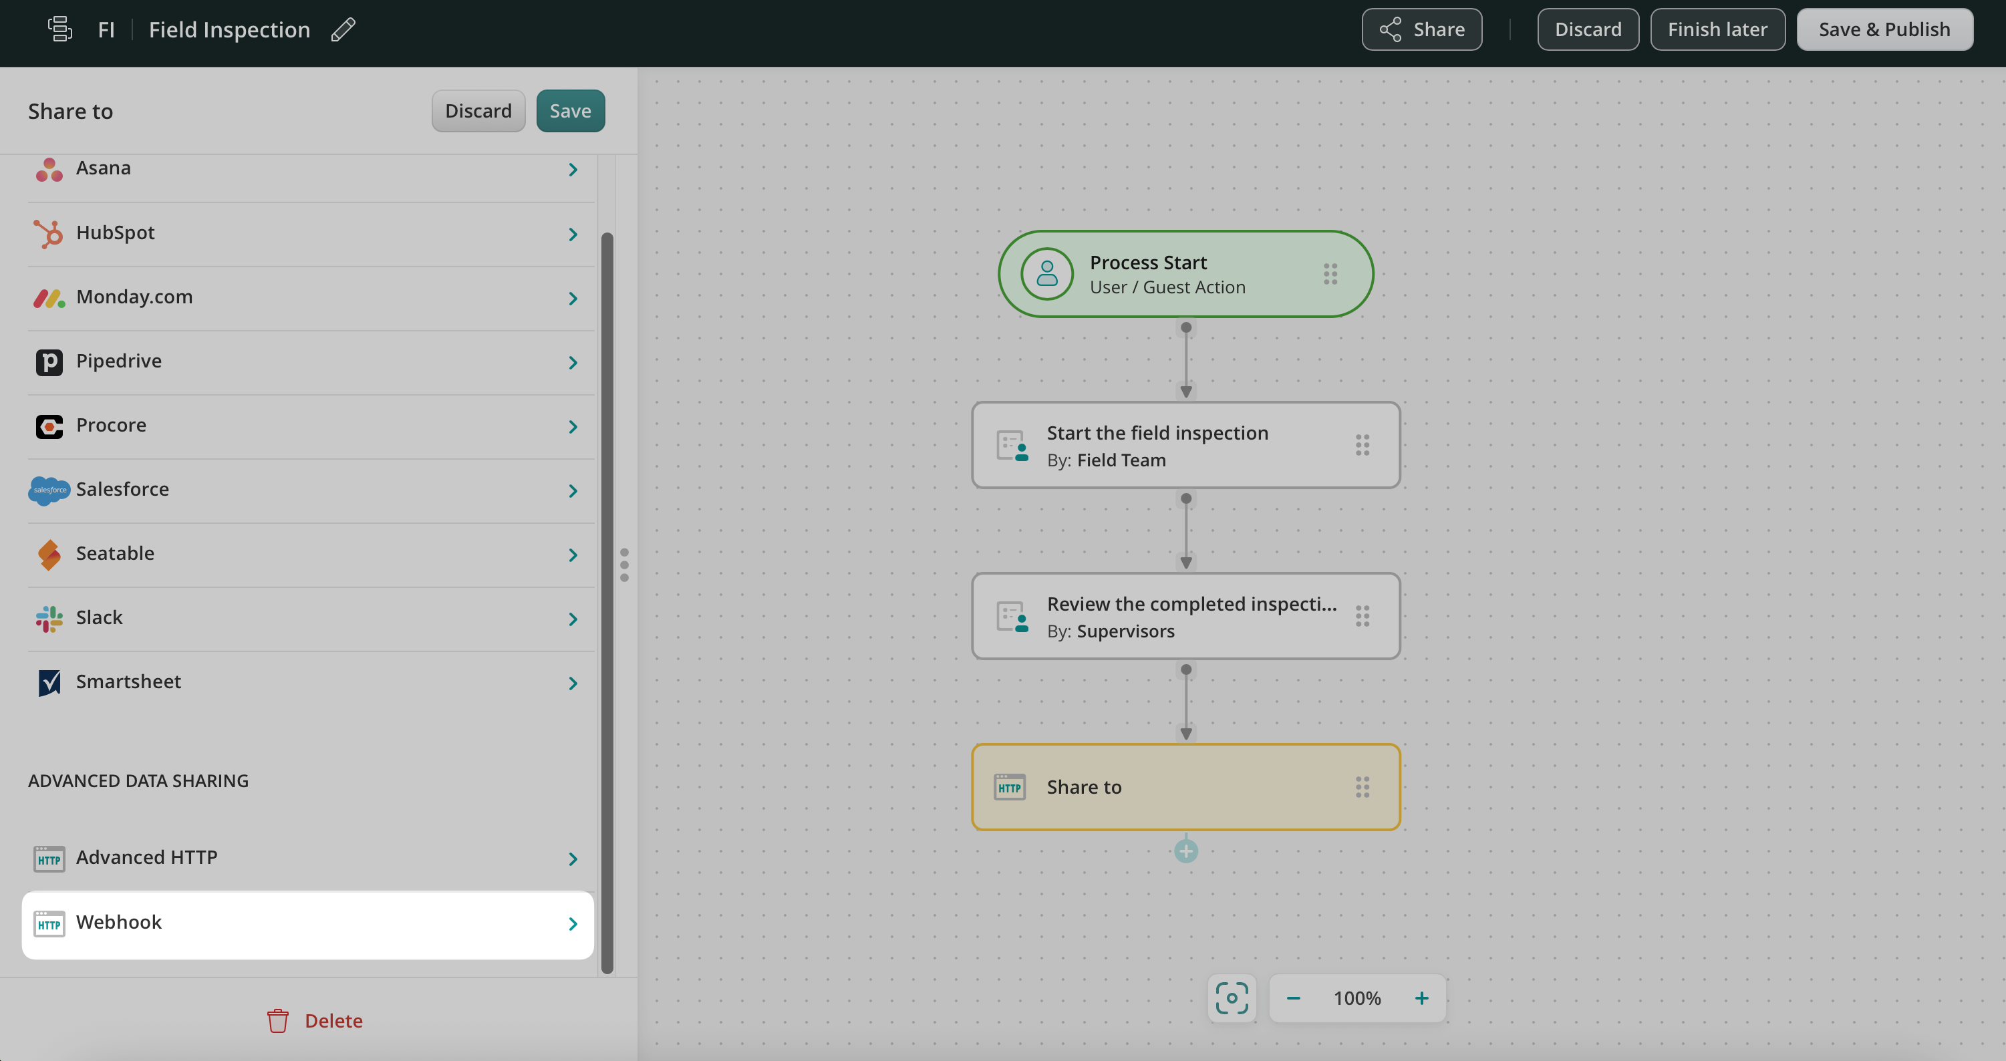Expand the Salesforce chevron arrow
2006x1061 pixels.
click(573, 491)
